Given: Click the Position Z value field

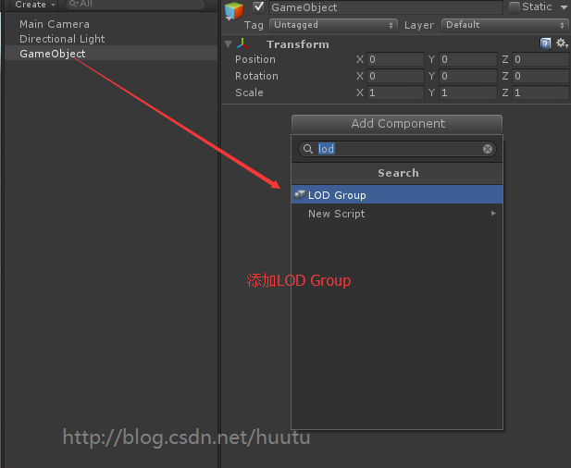Looking at the screenshot, I should pos(540,59).
